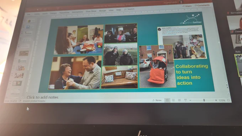This screenshot has height=136, width=242.
Task: Switch to Slide Sorter view icon
Action: 173,100
